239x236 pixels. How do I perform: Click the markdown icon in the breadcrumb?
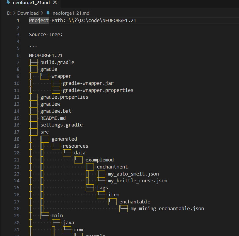pyautogui.click(x=48, y=13)
